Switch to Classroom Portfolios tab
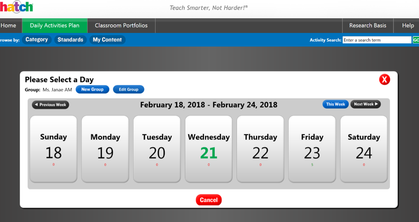 (x=121, y=25)
